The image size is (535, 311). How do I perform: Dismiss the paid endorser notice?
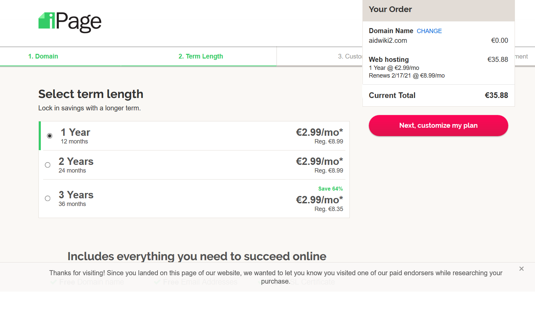521,269
